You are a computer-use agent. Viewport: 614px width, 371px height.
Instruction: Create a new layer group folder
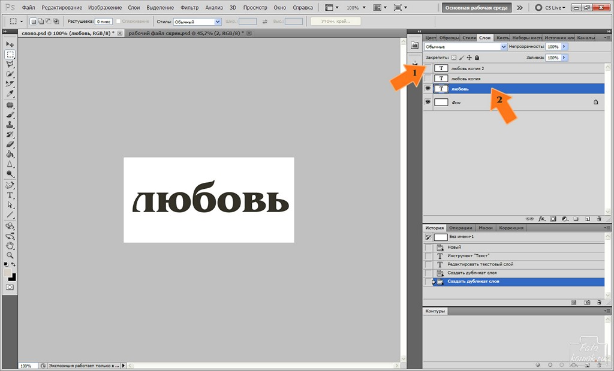click(x=576, y=219)
